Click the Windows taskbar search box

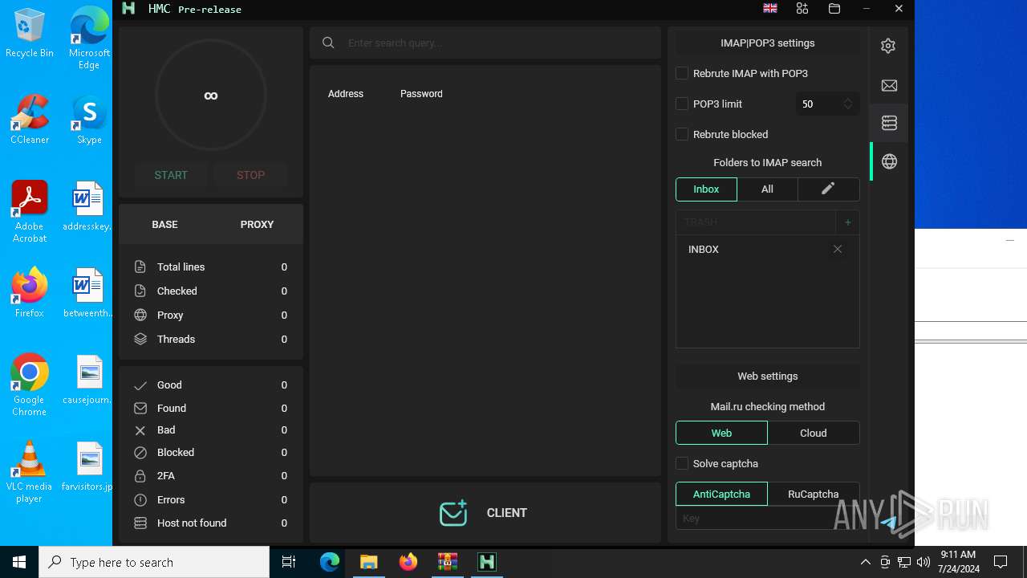pos(154,562)
